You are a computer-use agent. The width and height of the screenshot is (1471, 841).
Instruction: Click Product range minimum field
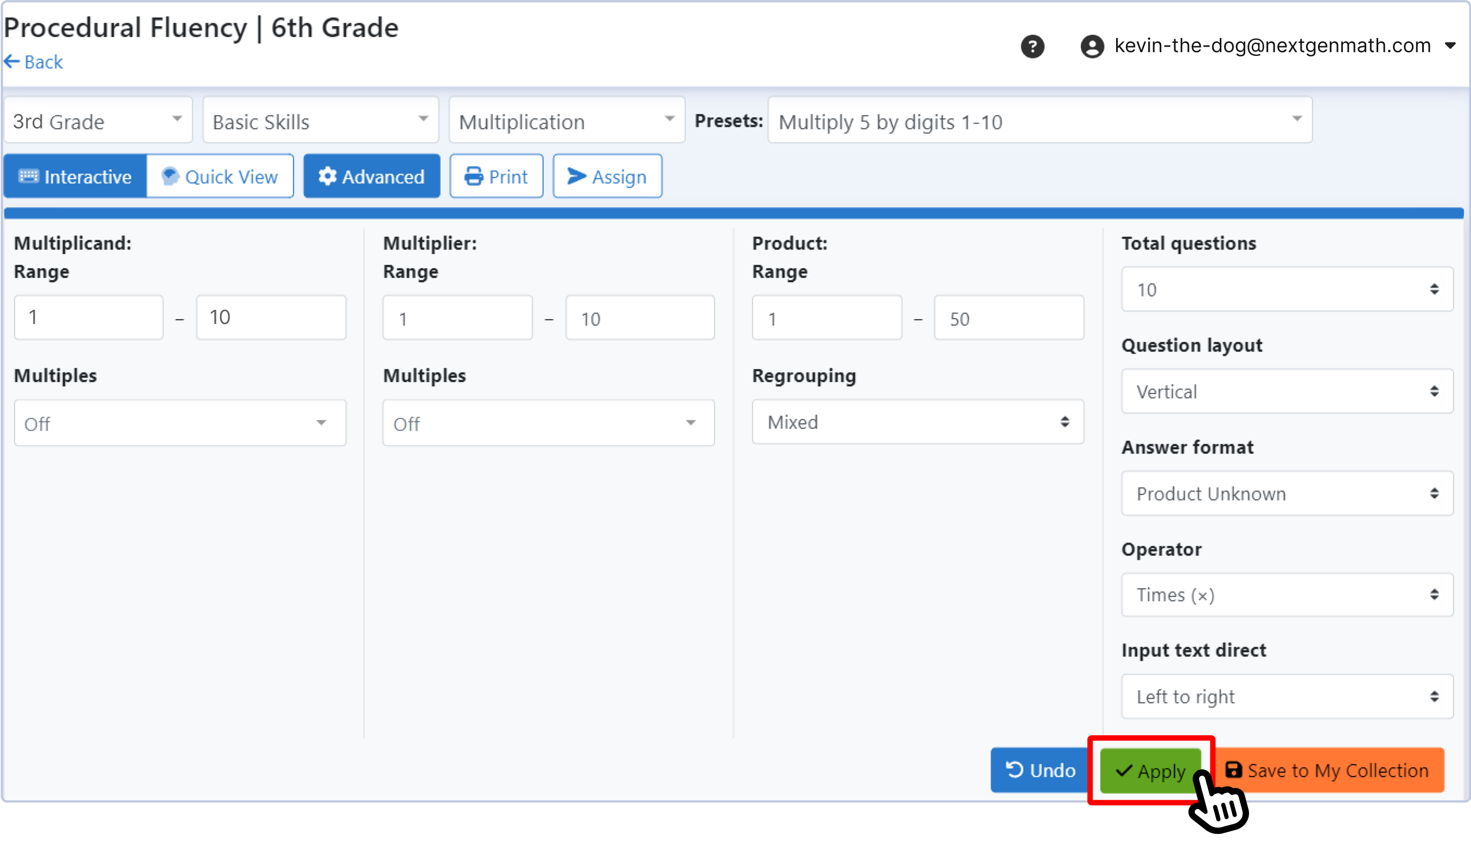[826, 317]
